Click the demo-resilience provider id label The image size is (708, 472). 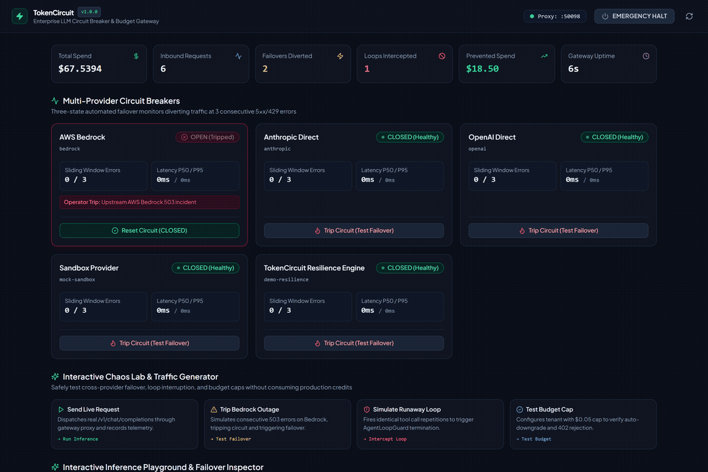click(286, 279)
